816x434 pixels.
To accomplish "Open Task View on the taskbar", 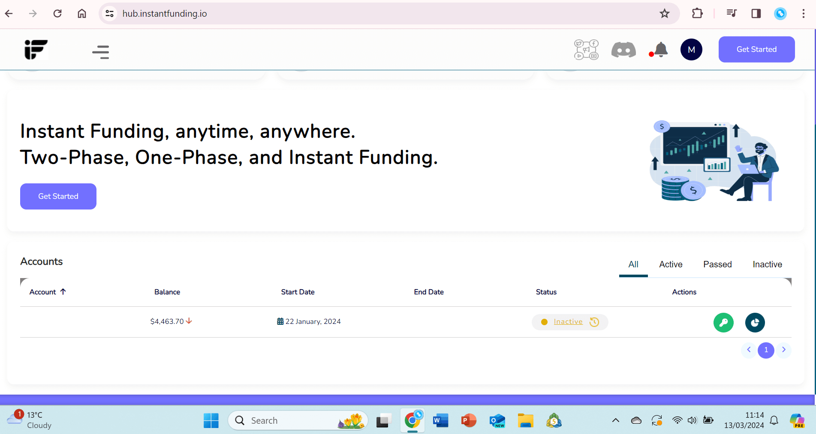I will pos(384,421).
